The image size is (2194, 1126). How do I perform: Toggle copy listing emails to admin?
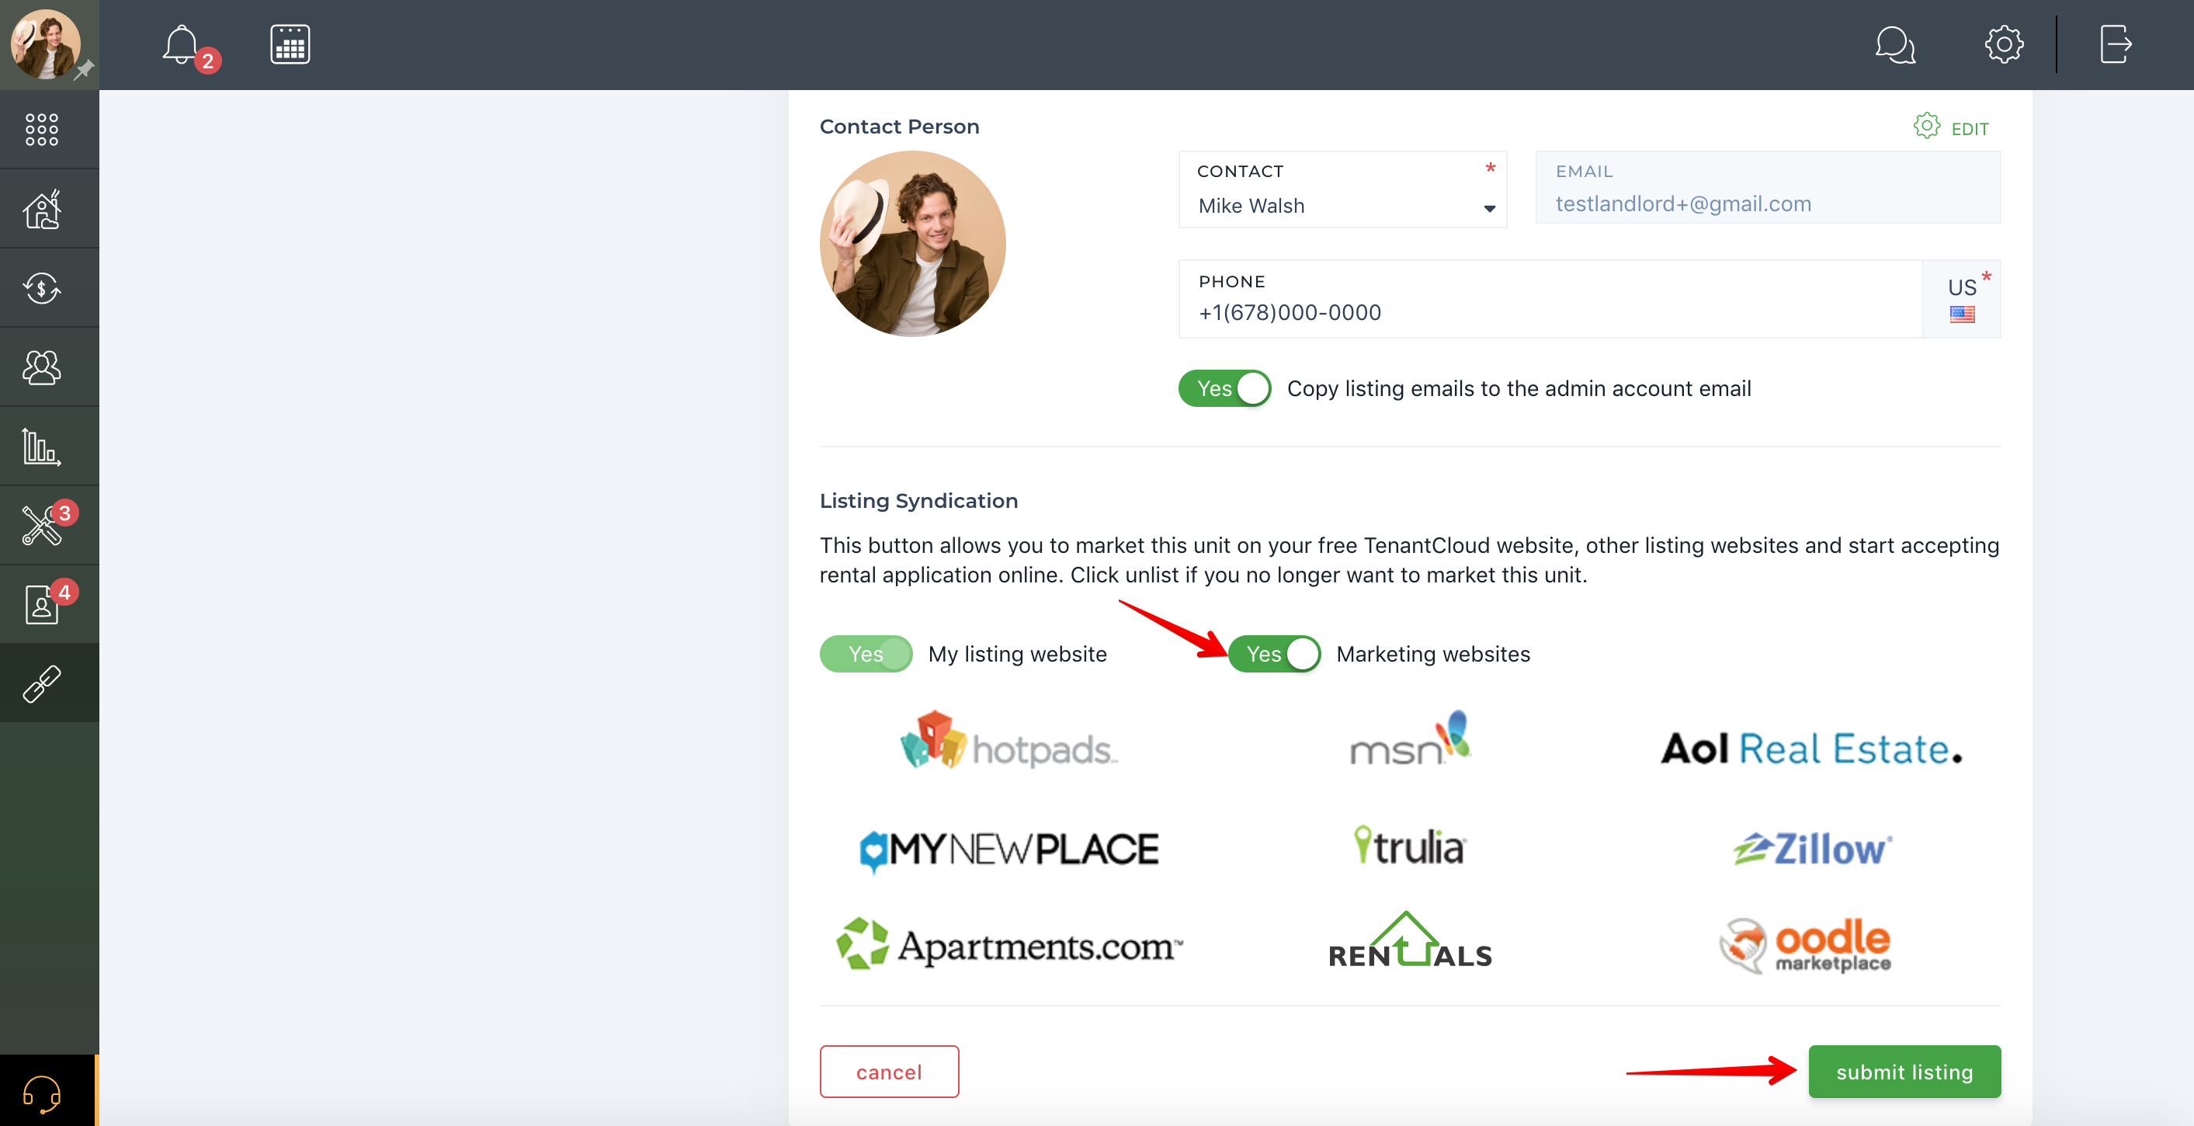tap(1224, 388)
